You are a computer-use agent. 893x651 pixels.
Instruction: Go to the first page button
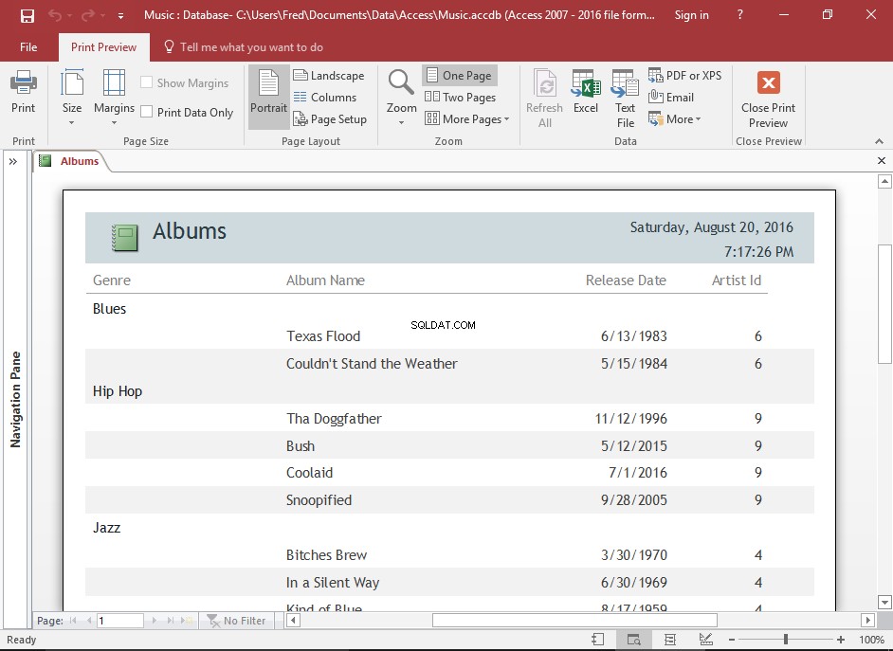click(x=73, y=621)
